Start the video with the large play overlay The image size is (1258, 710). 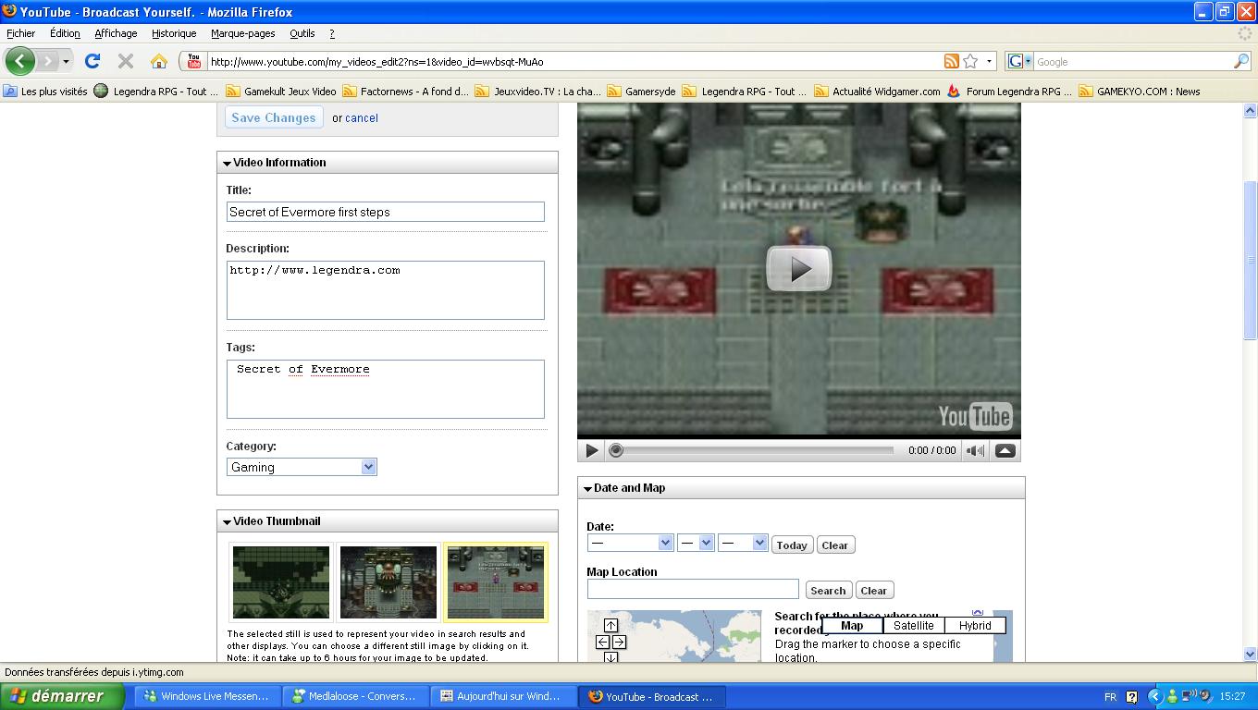pyautogui.click(x=799, y=268)
